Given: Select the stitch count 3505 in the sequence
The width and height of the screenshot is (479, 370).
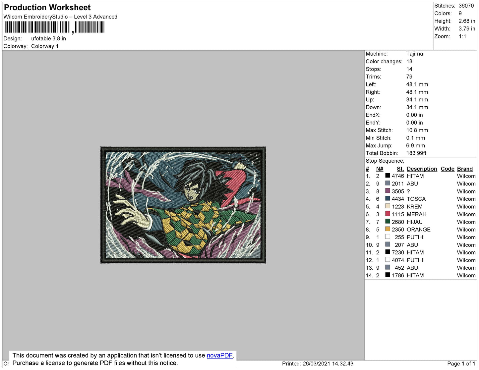Looking at the screenshot, I should [398, 191].
